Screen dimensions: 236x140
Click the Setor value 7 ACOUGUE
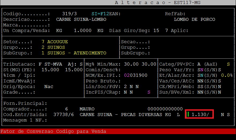tap(55, 42)
